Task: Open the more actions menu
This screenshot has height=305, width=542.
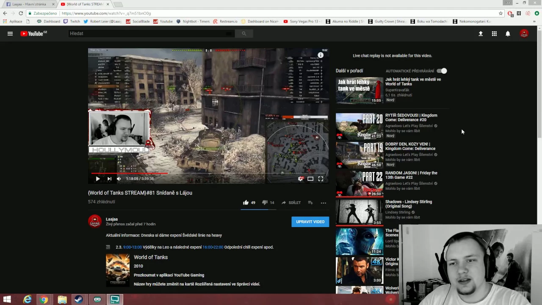Action: (x=324, y=202)
